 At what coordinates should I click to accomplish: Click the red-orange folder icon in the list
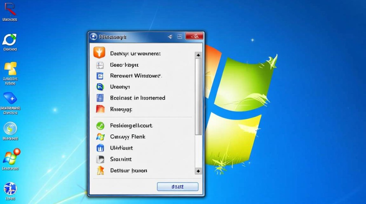(100, 109)
